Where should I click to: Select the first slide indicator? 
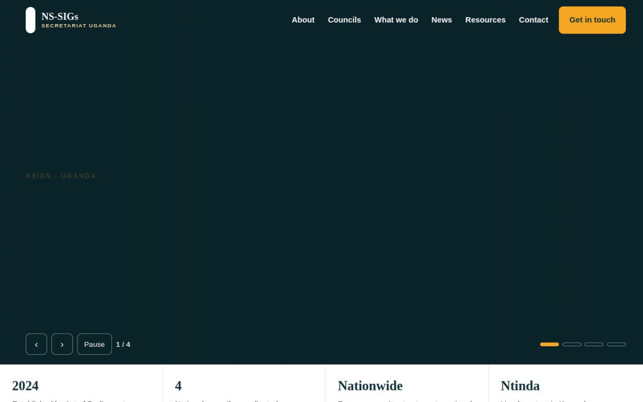(550, 344)
